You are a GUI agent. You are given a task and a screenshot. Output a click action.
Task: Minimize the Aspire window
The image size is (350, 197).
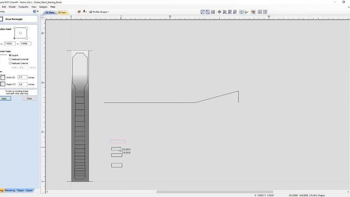[335, 2]
